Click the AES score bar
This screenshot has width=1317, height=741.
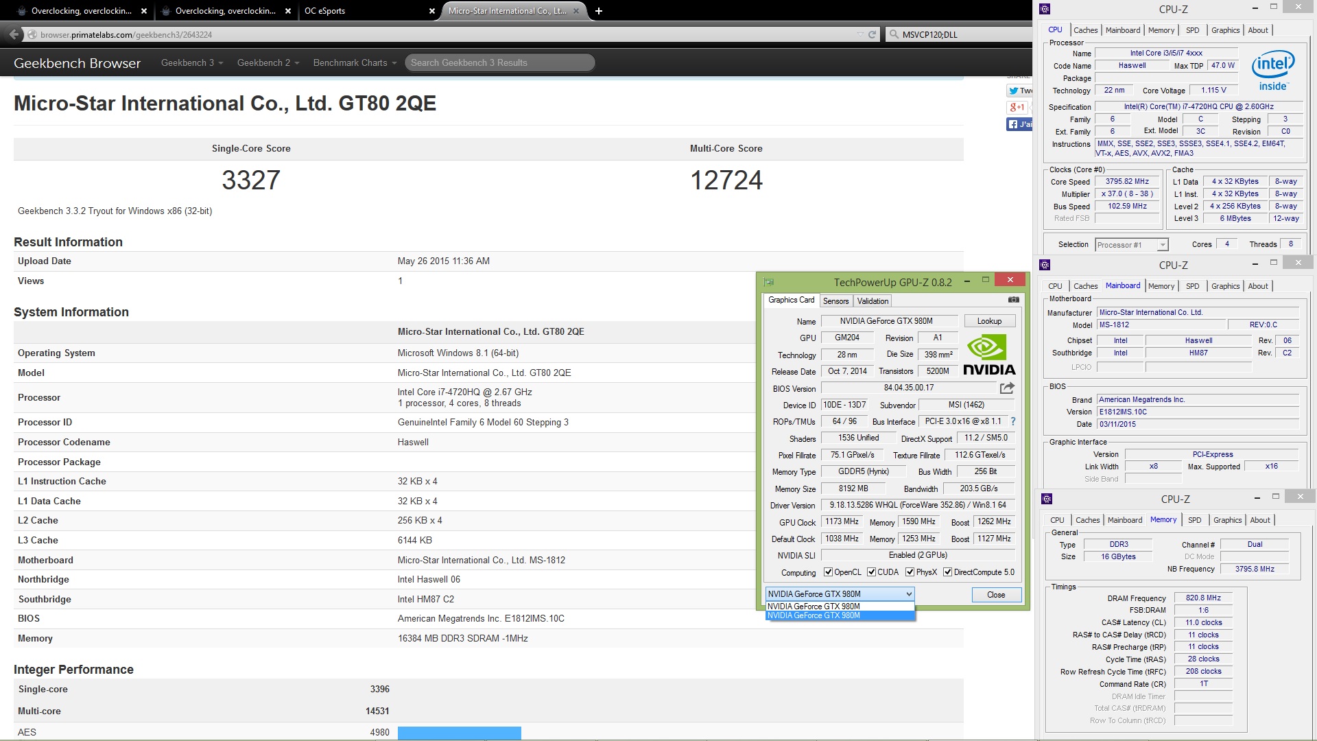(459, 733)
